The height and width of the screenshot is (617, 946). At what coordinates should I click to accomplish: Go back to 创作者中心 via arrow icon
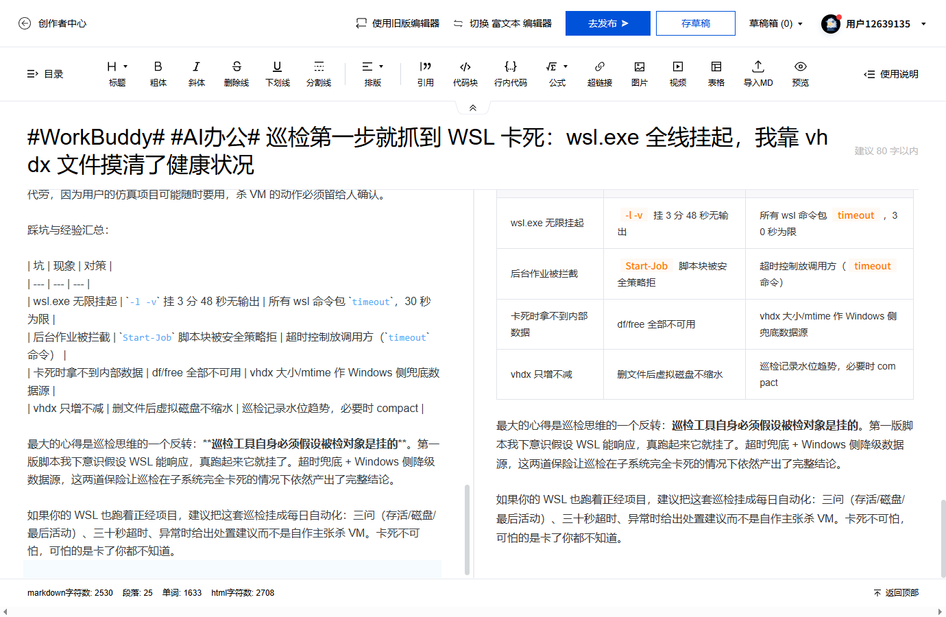pyautogui.click(x=25, y=23)
